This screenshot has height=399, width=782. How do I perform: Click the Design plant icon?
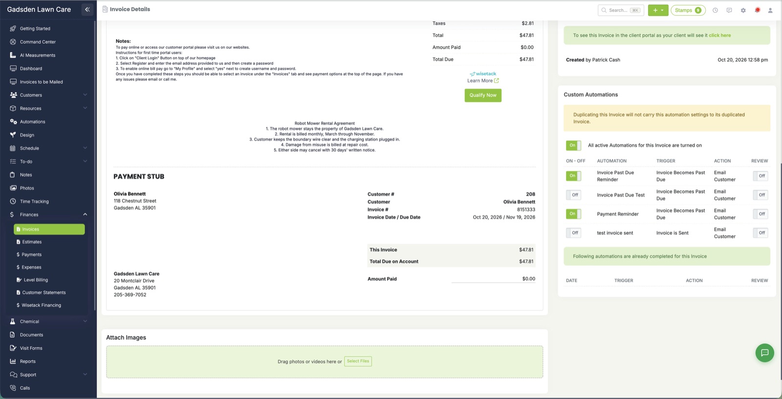pyautogui.click(x=13, y=135)
